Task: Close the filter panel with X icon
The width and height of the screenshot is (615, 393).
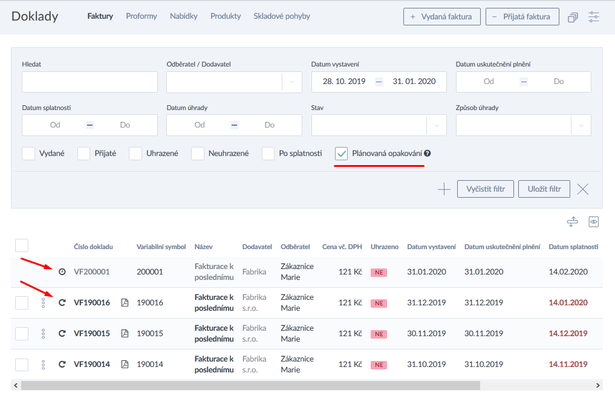Action: tap(582, 189)
